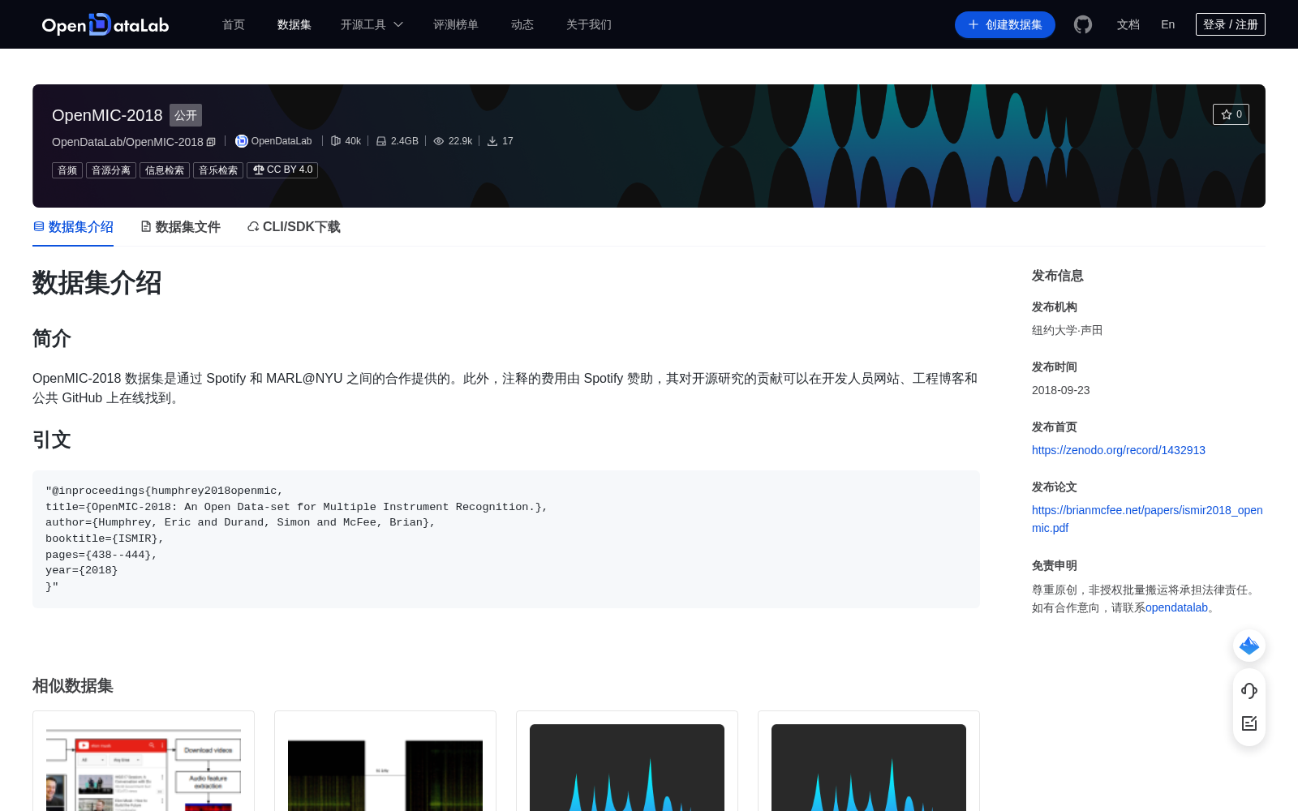Click the 相似数据集 heading
Viewport: 1298px width, 811px height.
73,686
